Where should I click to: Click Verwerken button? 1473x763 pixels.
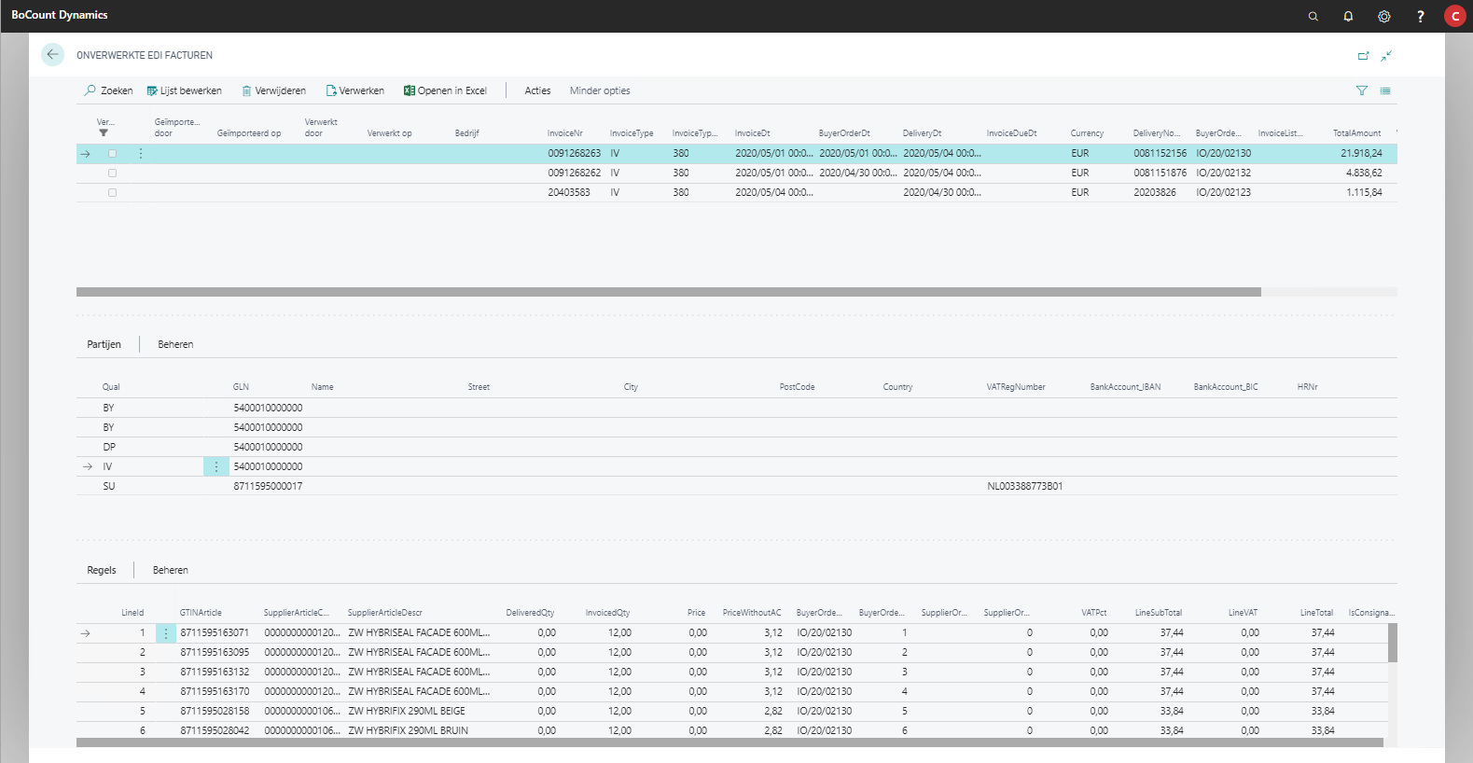tap(354, 90)
